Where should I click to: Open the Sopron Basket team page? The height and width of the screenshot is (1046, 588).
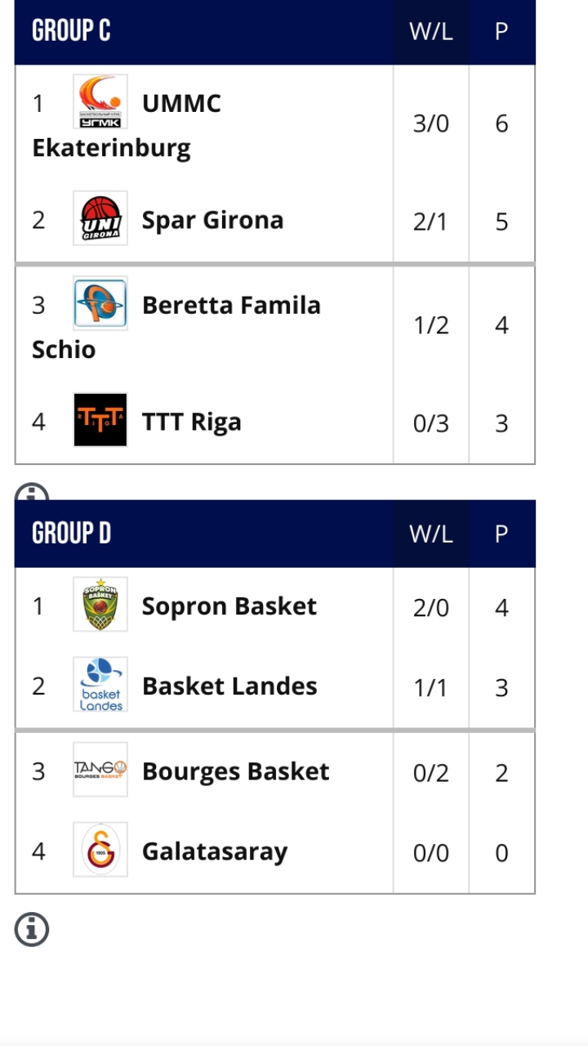[x=229, y=606]
